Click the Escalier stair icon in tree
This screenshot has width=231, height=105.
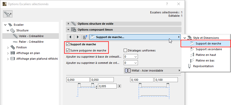(10, 25)
